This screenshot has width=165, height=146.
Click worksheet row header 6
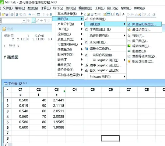point(7,127)
